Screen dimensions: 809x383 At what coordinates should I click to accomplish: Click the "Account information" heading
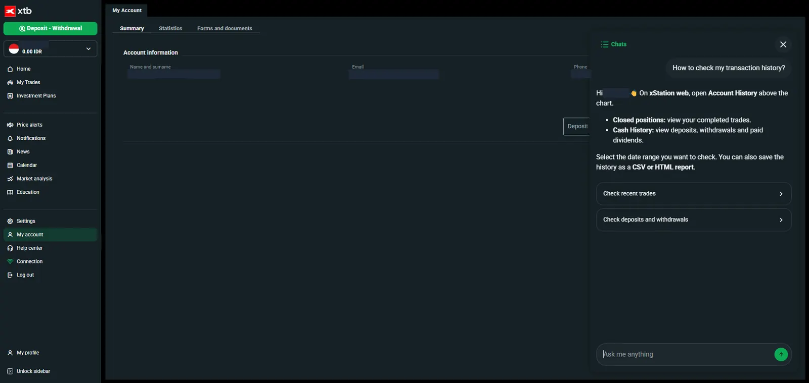pyautogui.click(x=151, y=53)
